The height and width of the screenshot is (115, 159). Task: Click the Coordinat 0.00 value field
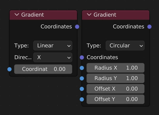pyautogui.click(x=43, y=69)
